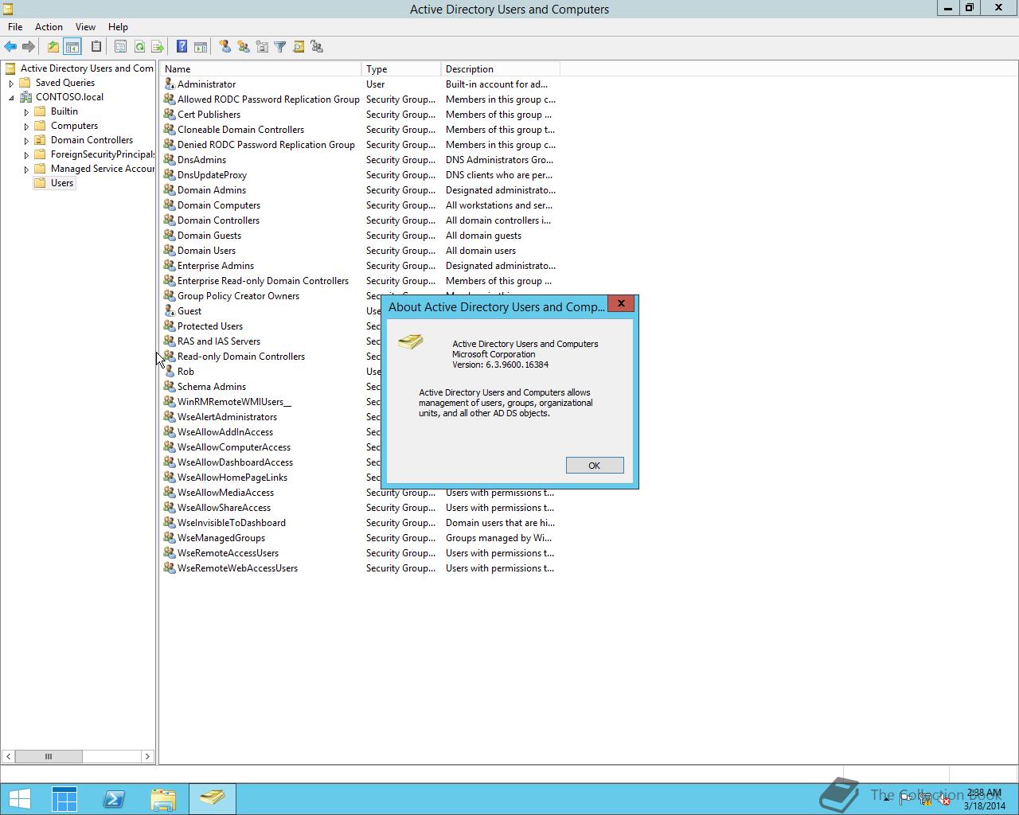Toggle the Show/Hide Console Tree icon
The width and height of the screenshot is (1019, 815).
pos(72,47)
